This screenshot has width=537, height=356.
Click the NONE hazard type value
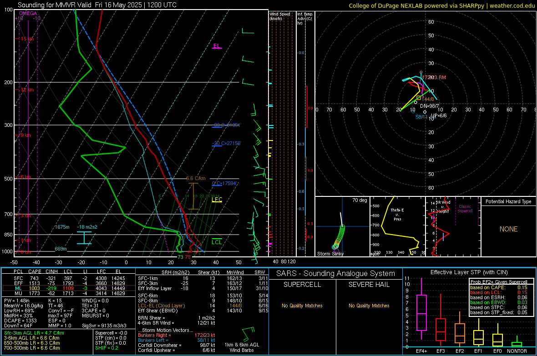click(508, 229)
